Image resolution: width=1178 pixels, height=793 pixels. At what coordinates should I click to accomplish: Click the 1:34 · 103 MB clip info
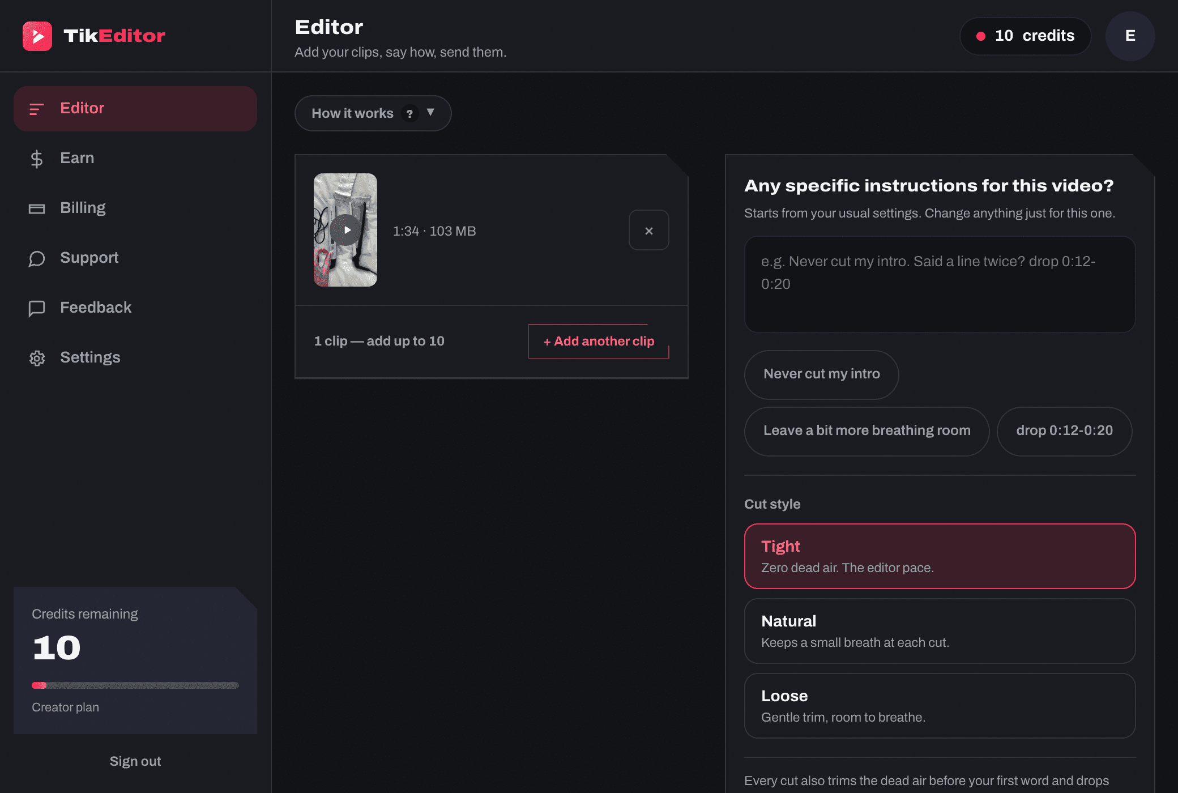click(x=434, y=231)
